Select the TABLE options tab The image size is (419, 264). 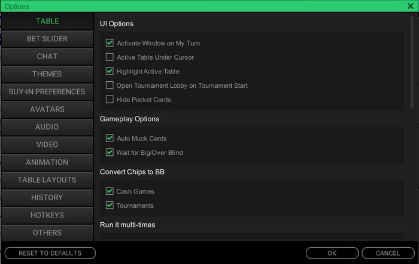(x=47, y=21)
